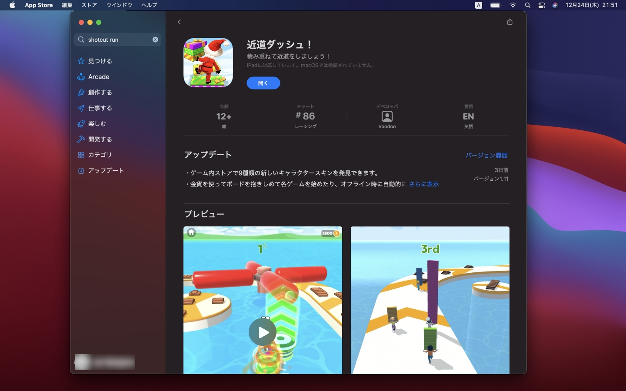Click the download icon beside アップデート
Image resolution: width=626 pixels, height=391 pixels.
(81, 171)
